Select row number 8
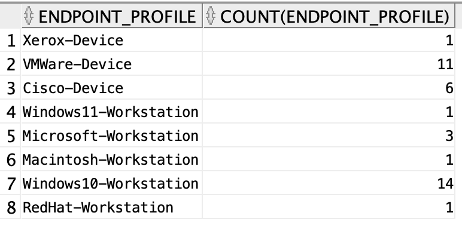The height and width of the screenshot is (228, 462). (x=11, y=208)
